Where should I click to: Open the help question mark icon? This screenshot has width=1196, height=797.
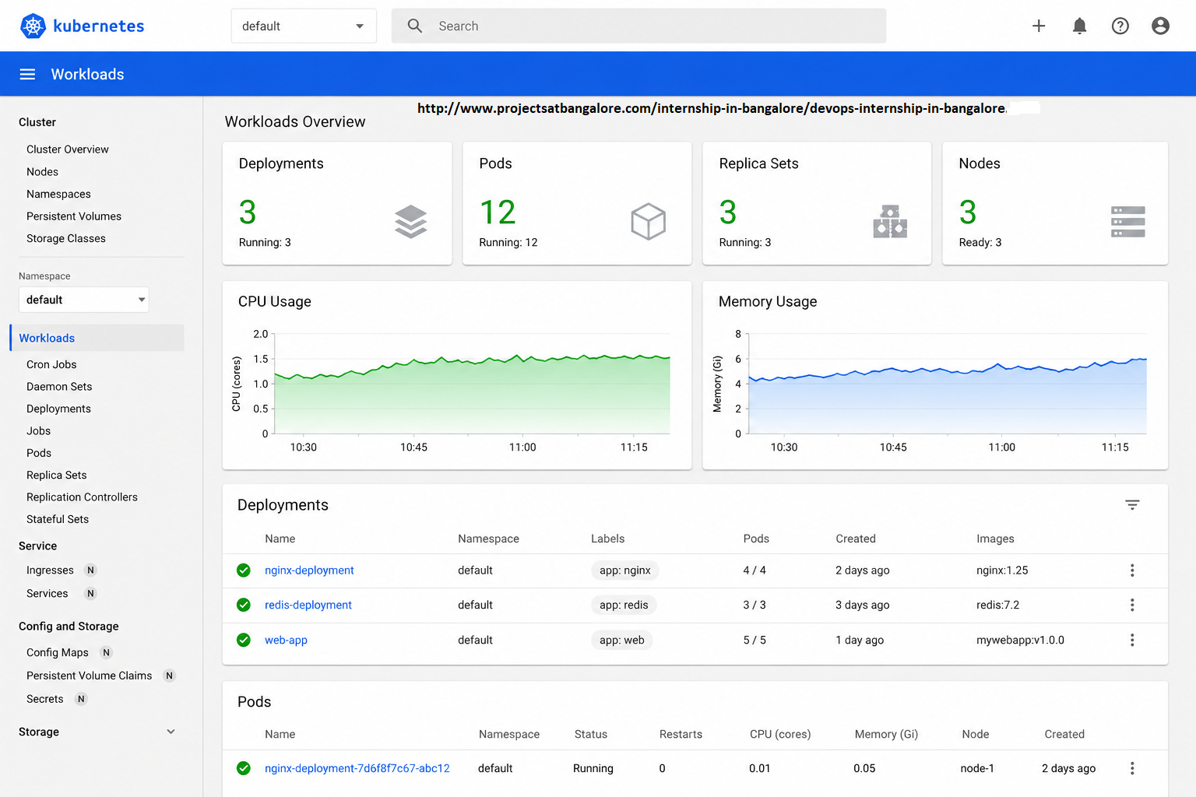1120,26
